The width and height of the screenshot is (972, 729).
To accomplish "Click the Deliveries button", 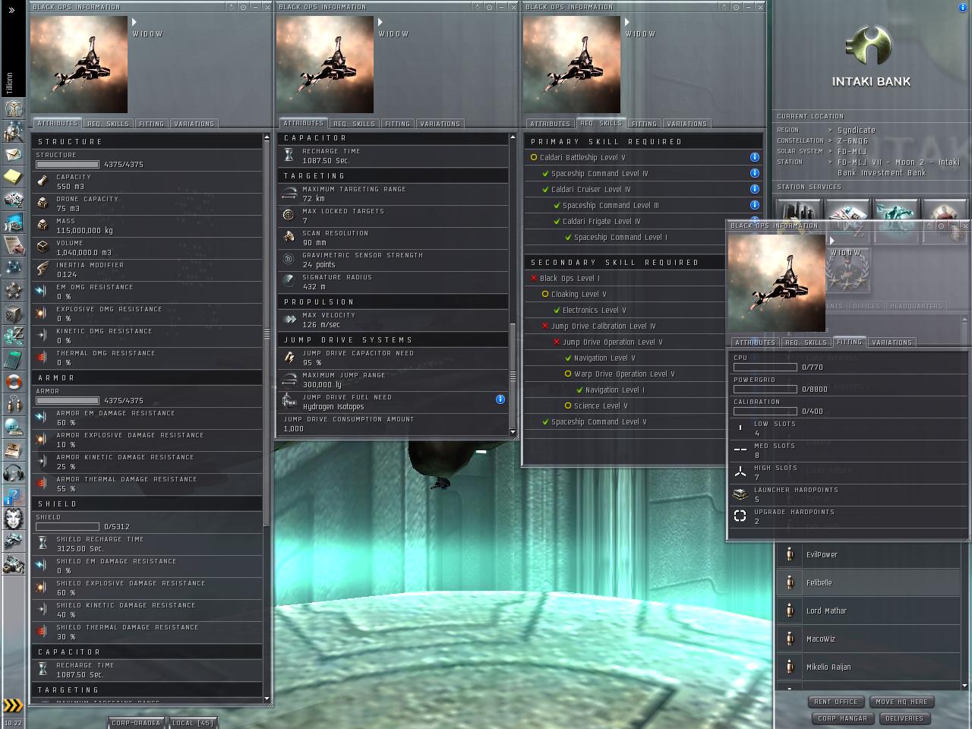I will tap(904, 718).
